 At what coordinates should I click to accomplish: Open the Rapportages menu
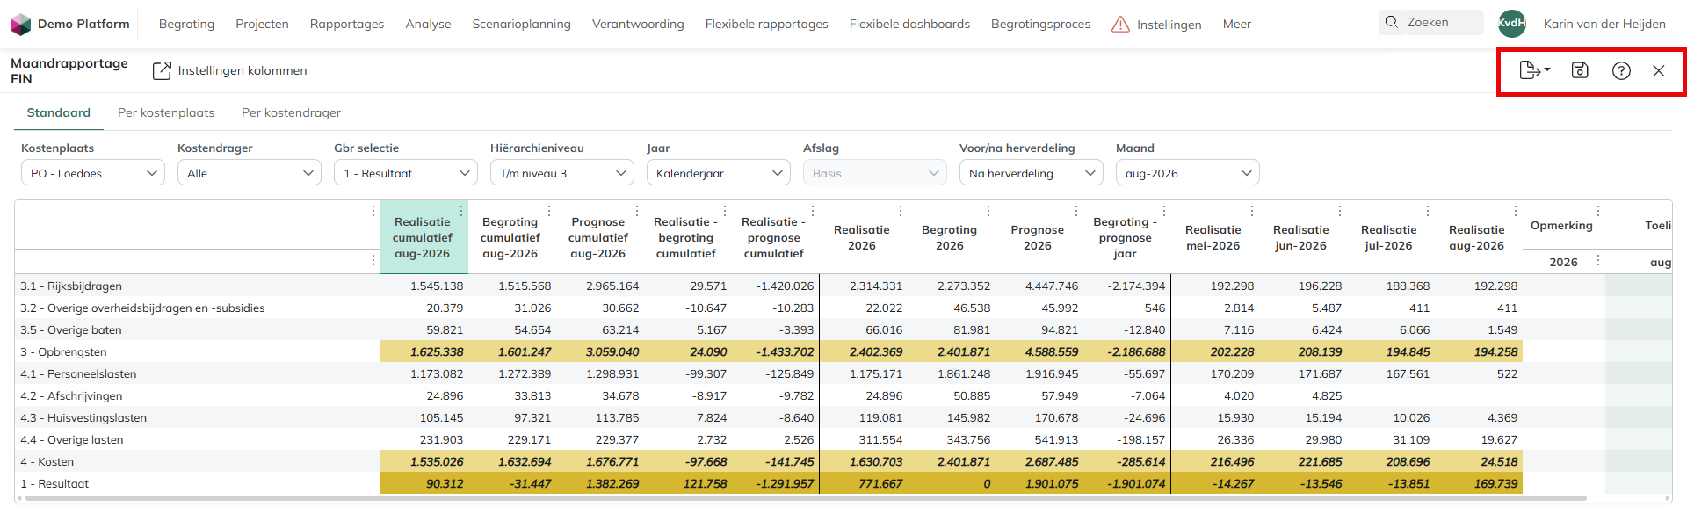pos(347,24)
